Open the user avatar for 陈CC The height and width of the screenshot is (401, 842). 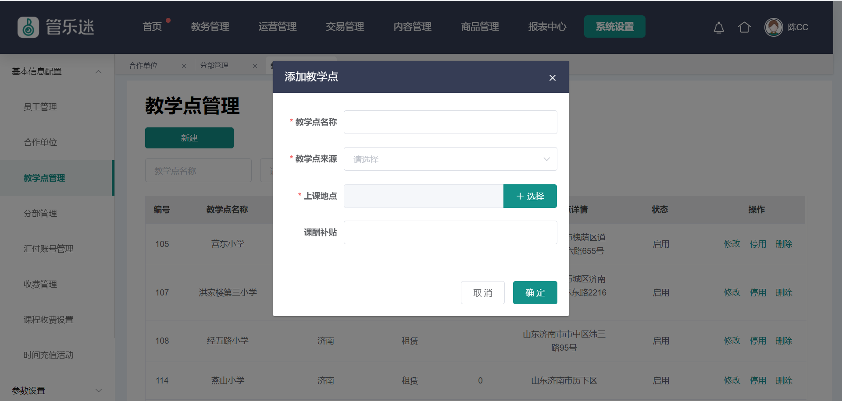773,28
